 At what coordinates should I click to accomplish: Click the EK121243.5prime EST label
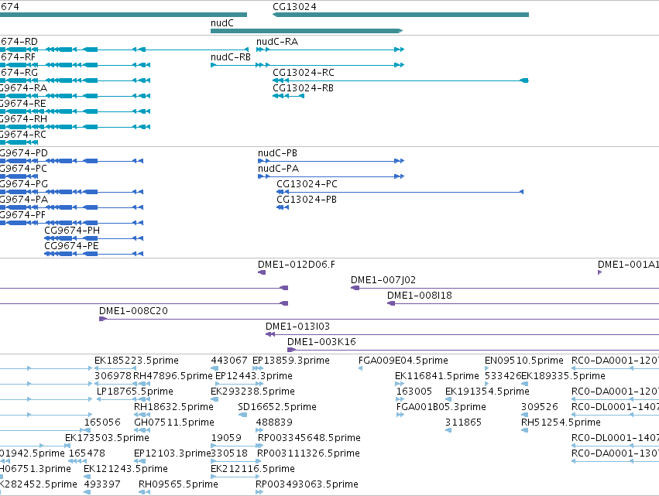(125, 469)
